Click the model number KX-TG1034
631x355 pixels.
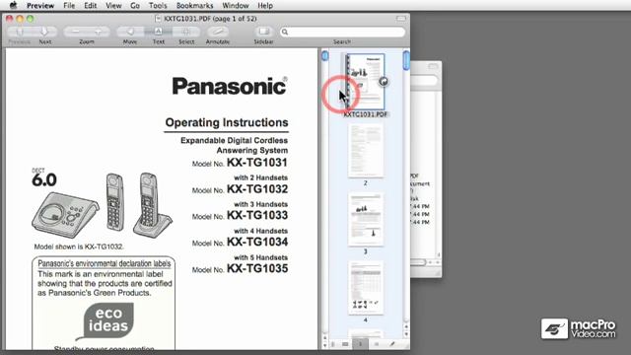pyautogui.click(x=257, y=242)
